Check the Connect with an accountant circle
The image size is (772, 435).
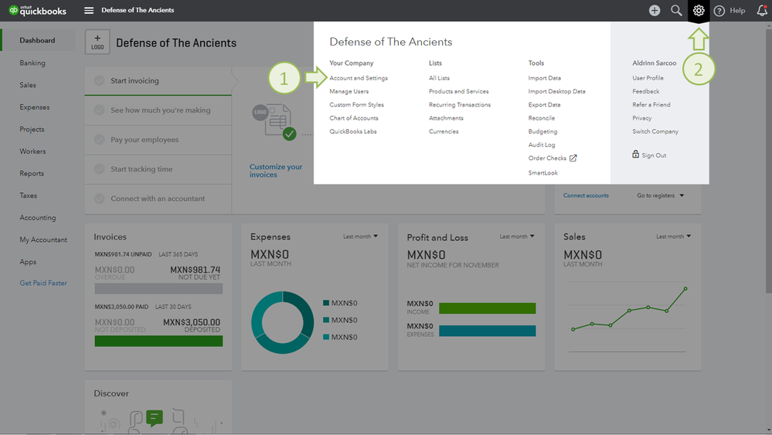100,199
